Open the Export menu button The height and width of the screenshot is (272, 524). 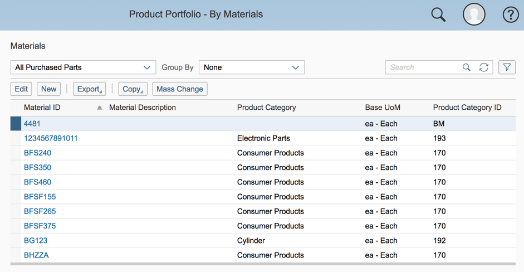point(89,89)
